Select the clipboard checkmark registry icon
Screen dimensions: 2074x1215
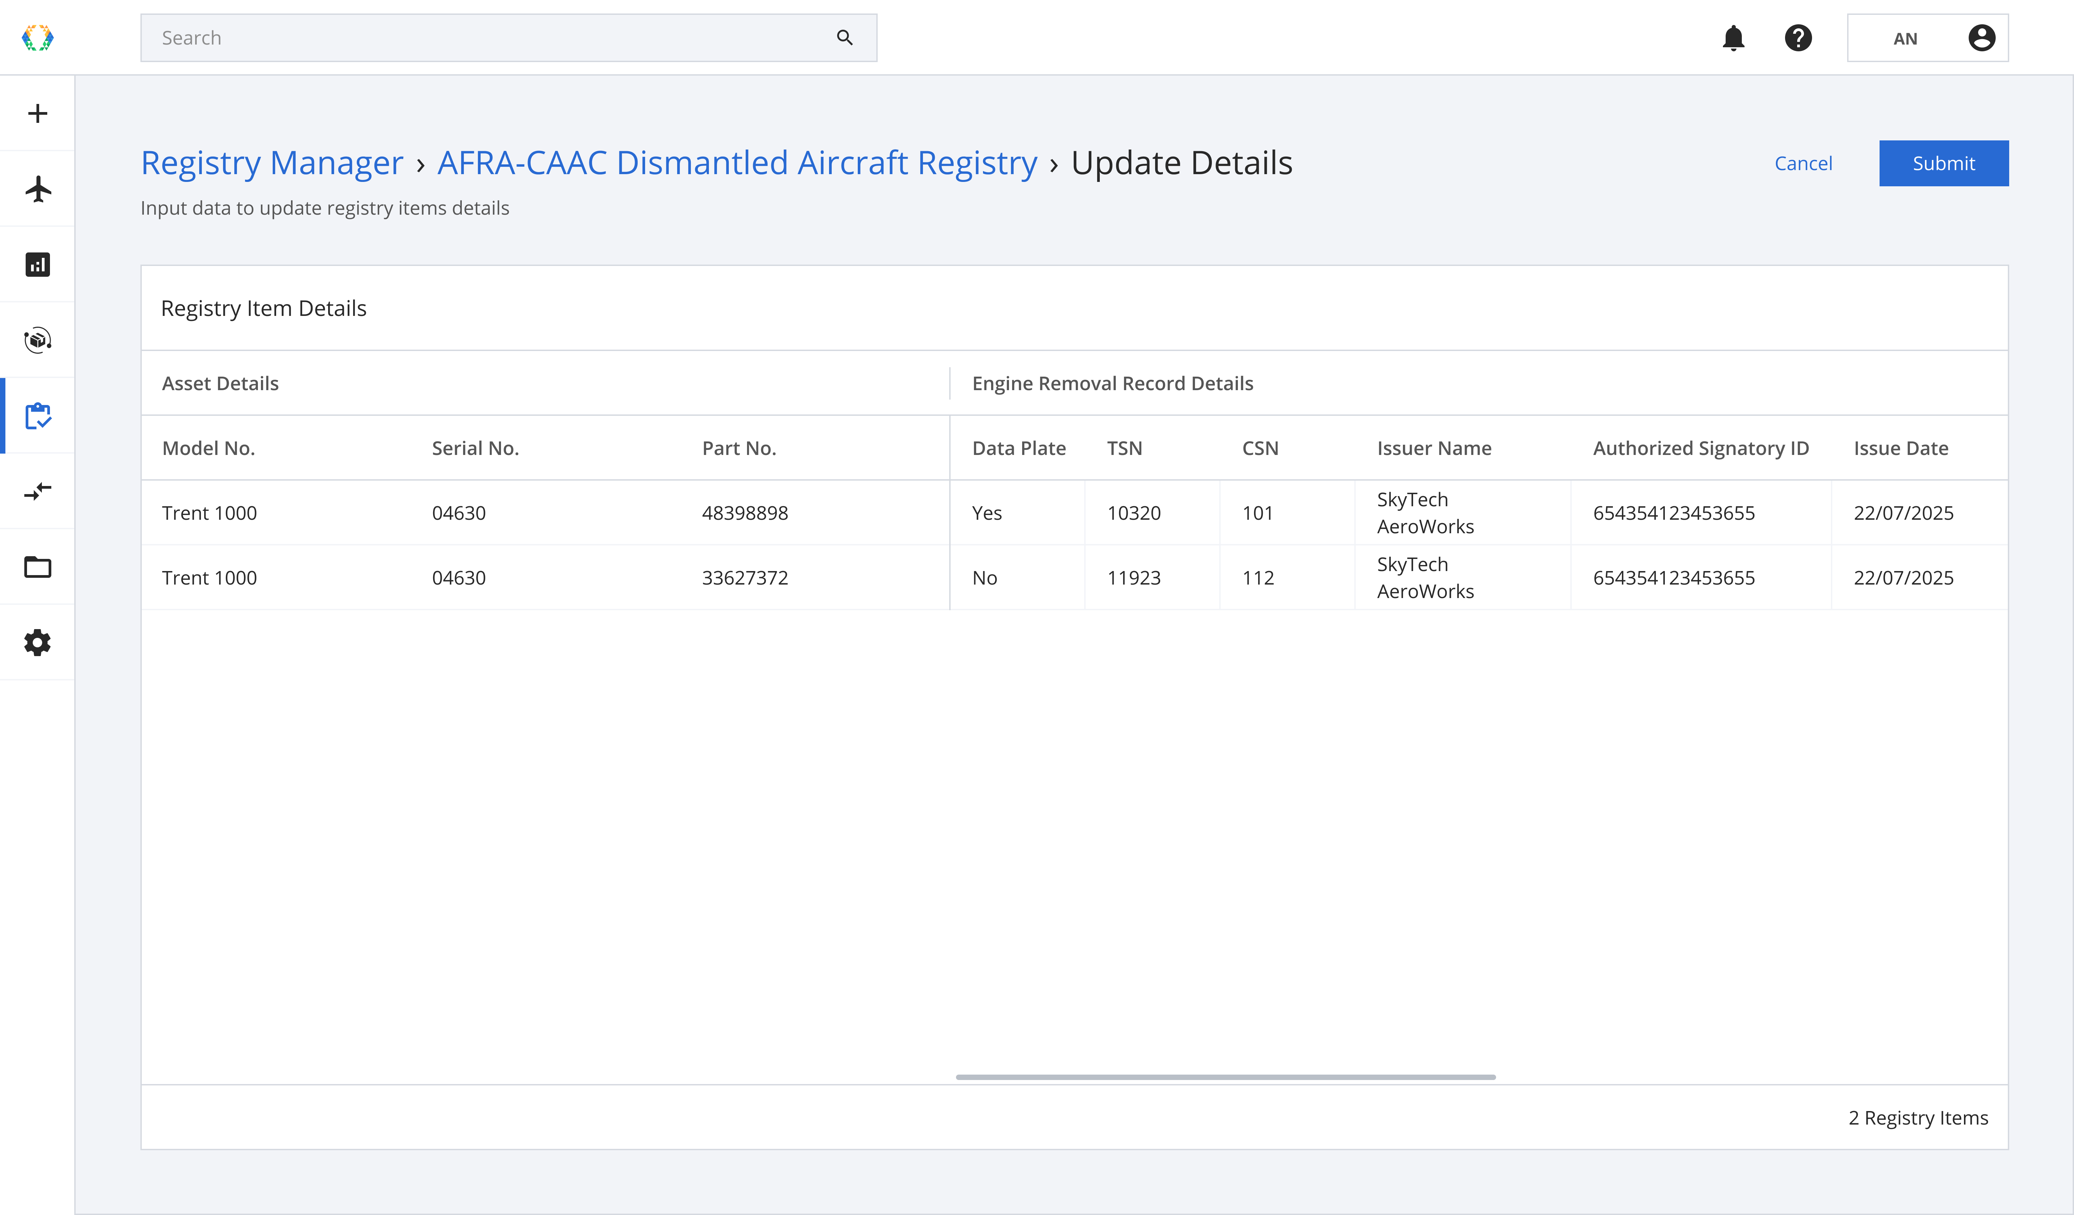(37, 416)
